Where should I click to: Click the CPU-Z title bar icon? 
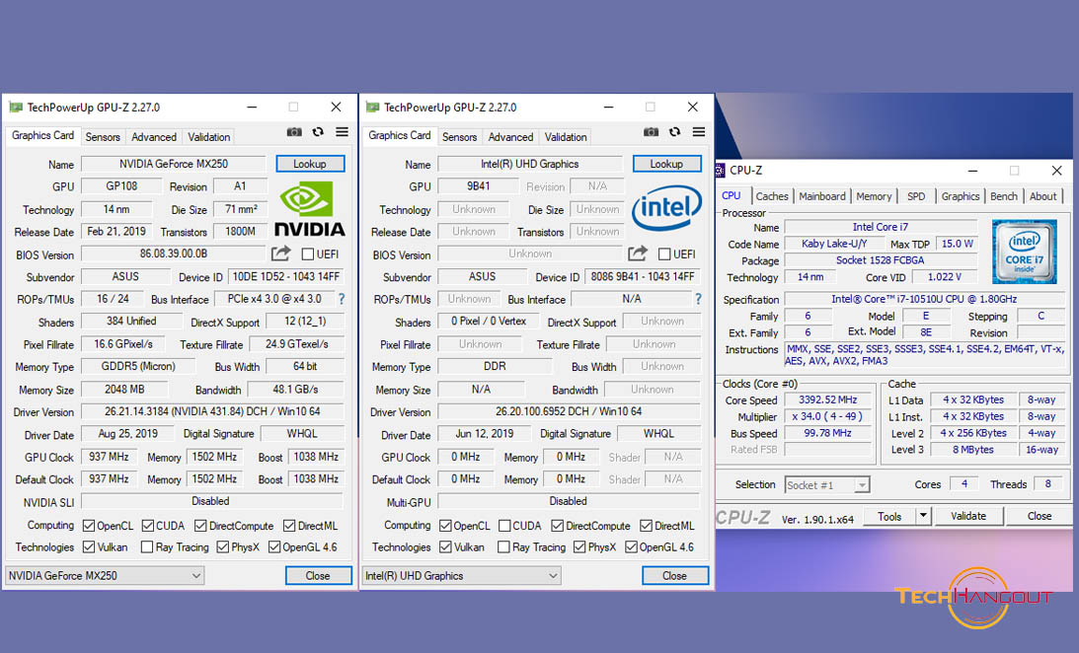(721, 171)
